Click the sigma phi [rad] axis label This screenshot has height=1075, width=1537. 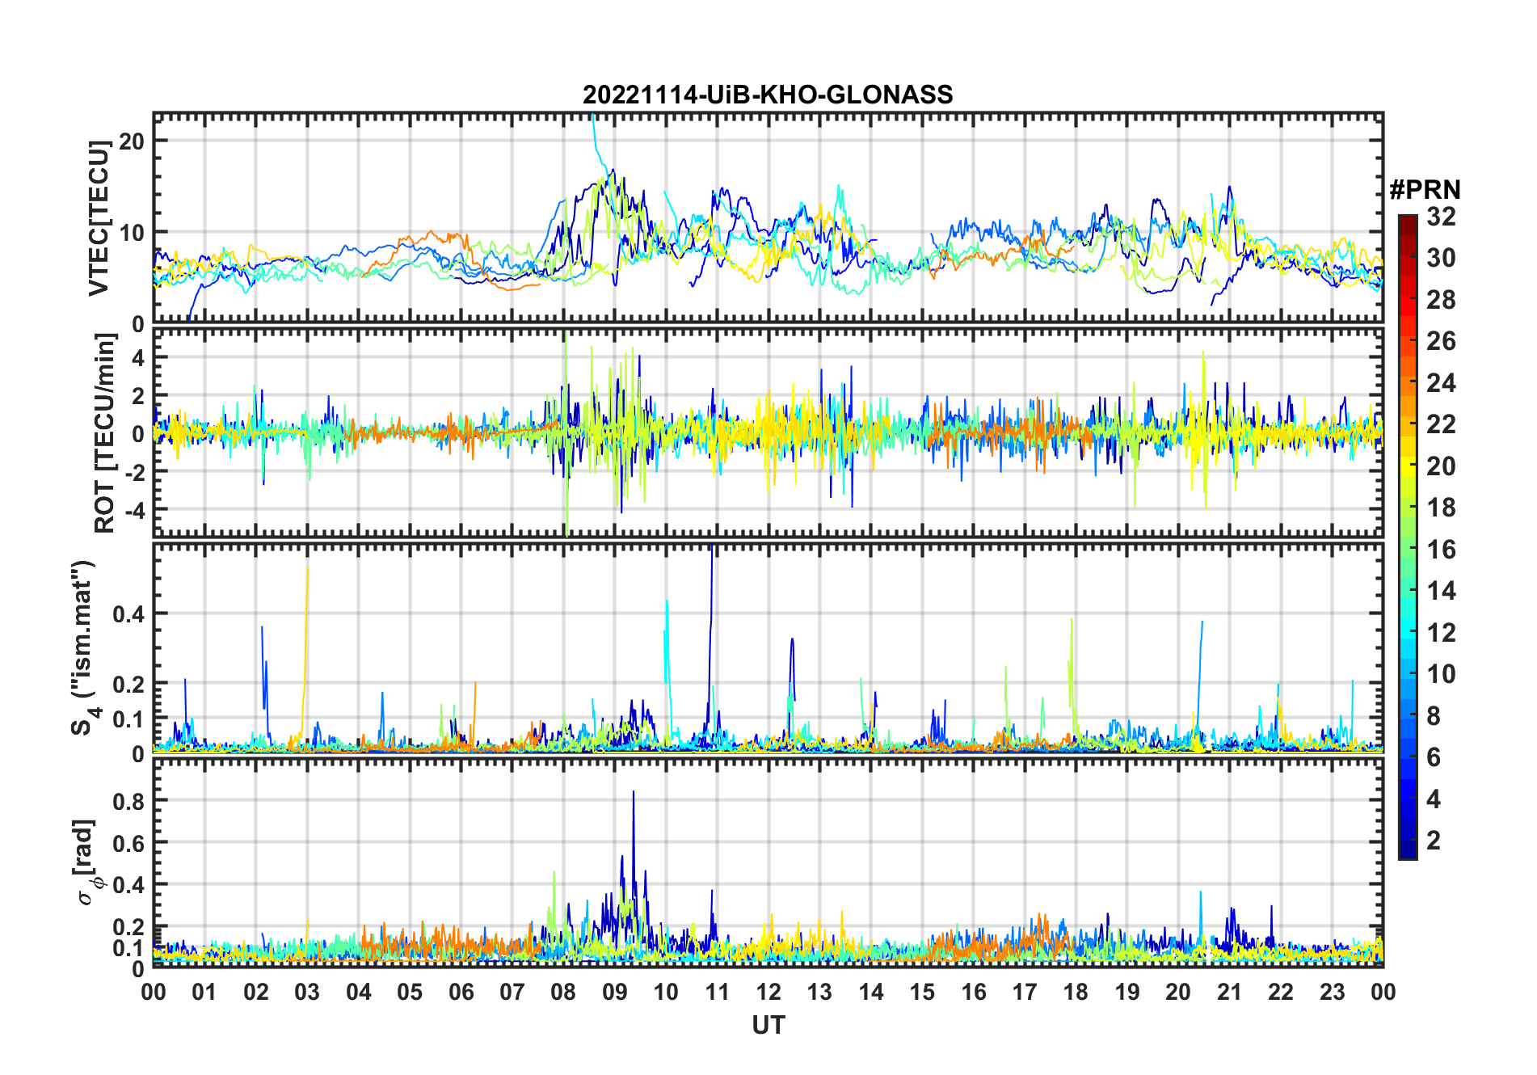(86, 862)
